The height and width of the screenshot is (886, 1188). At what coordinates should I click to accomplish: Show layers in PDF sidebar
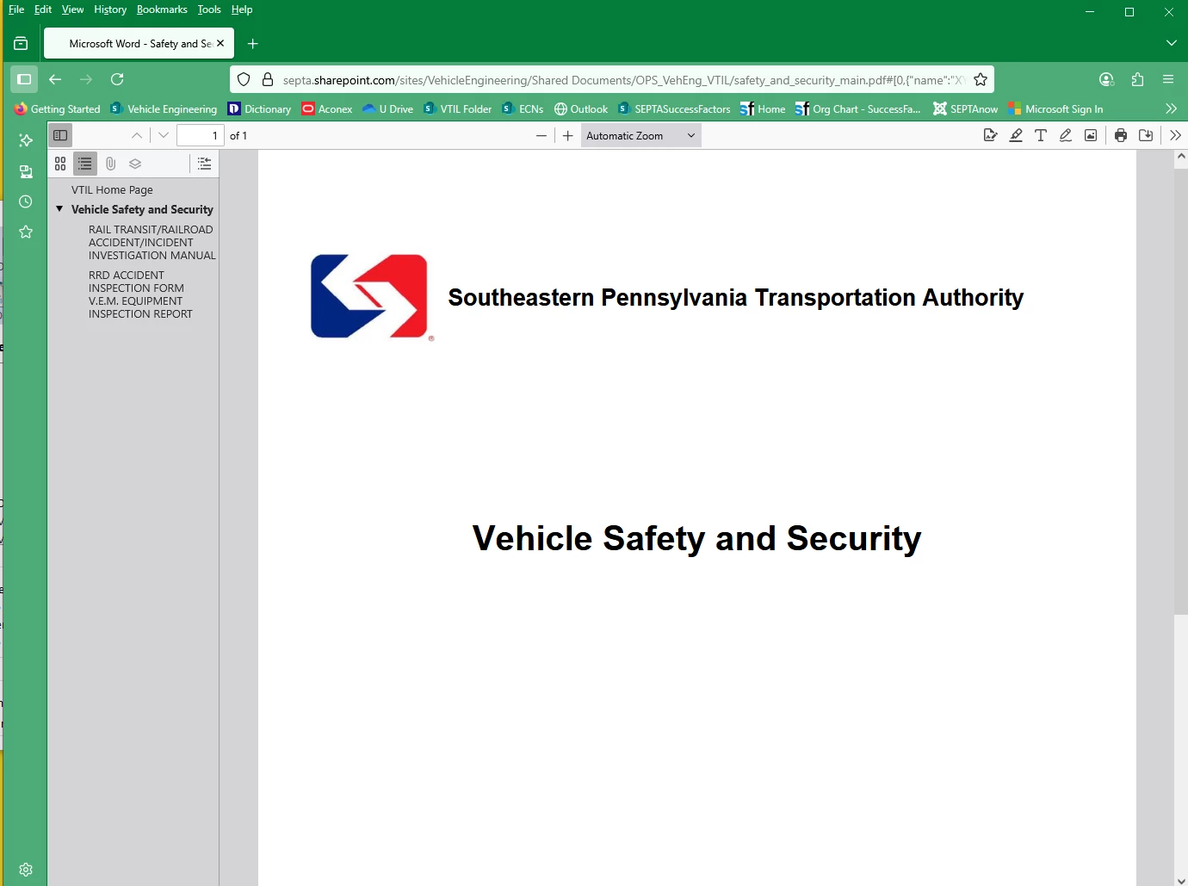click(135, 164)
